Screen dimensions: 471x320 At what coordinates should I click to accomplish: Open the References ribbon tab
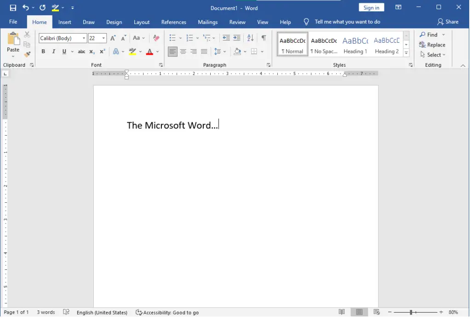pos(173,22)
